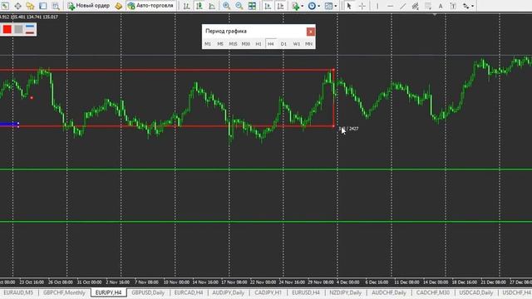532x299 pixels.
Task: Click the blue and red lines icon
Action: tap(30, 30)
